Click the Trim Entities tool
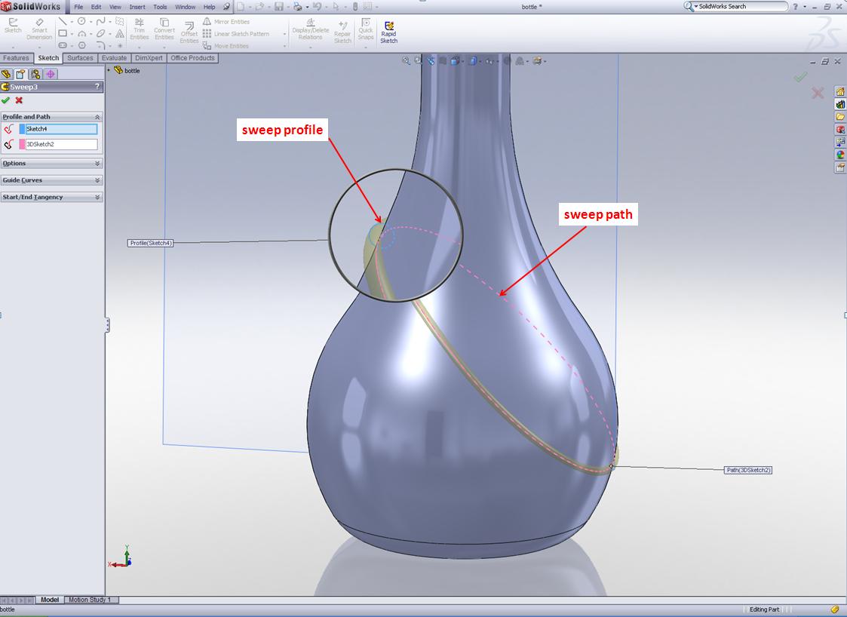Screen dimensions: 847x617 pos(139,29)
